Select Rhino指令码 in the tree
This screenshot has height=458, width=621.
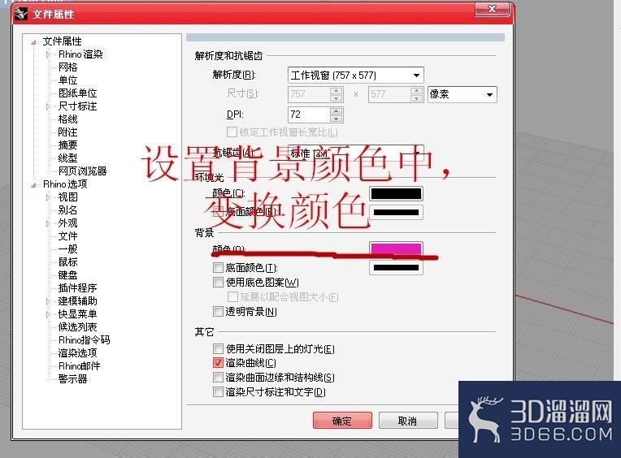point(84,340)
